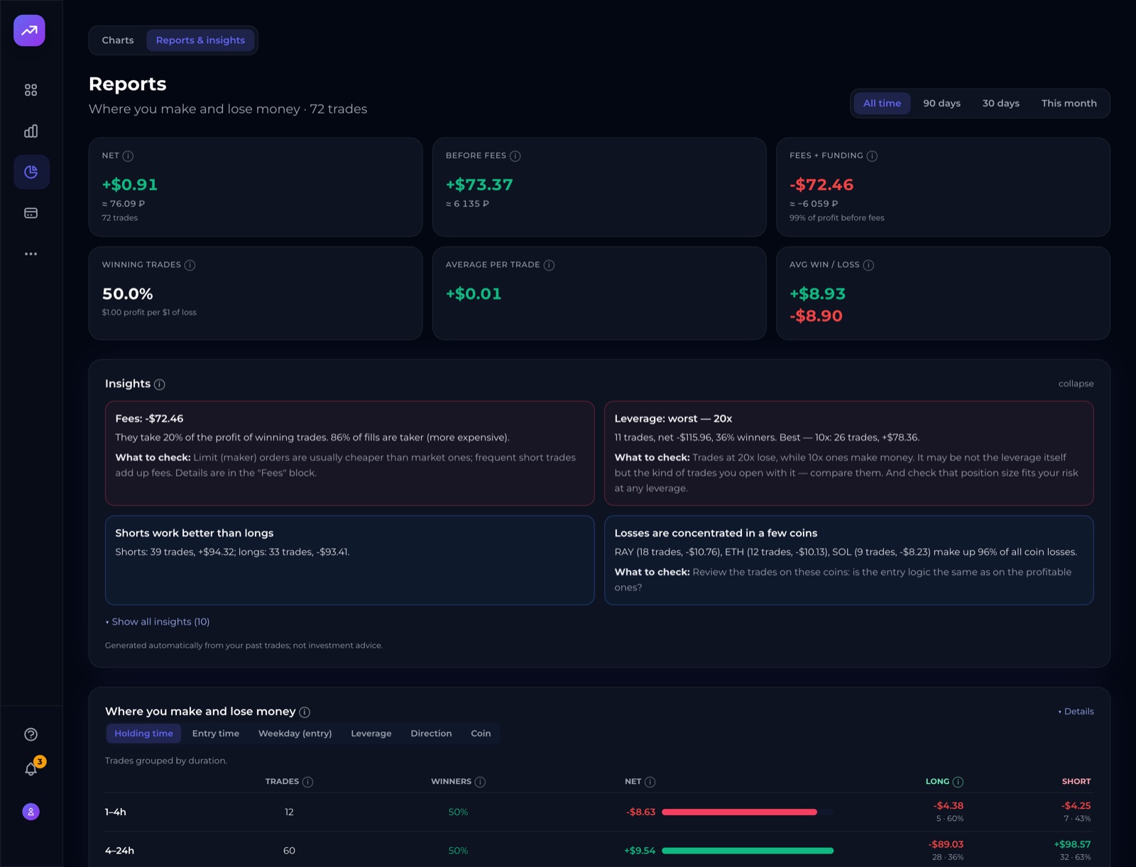
Task: Select the pie chart reports icon
Action: click(31, 172)
